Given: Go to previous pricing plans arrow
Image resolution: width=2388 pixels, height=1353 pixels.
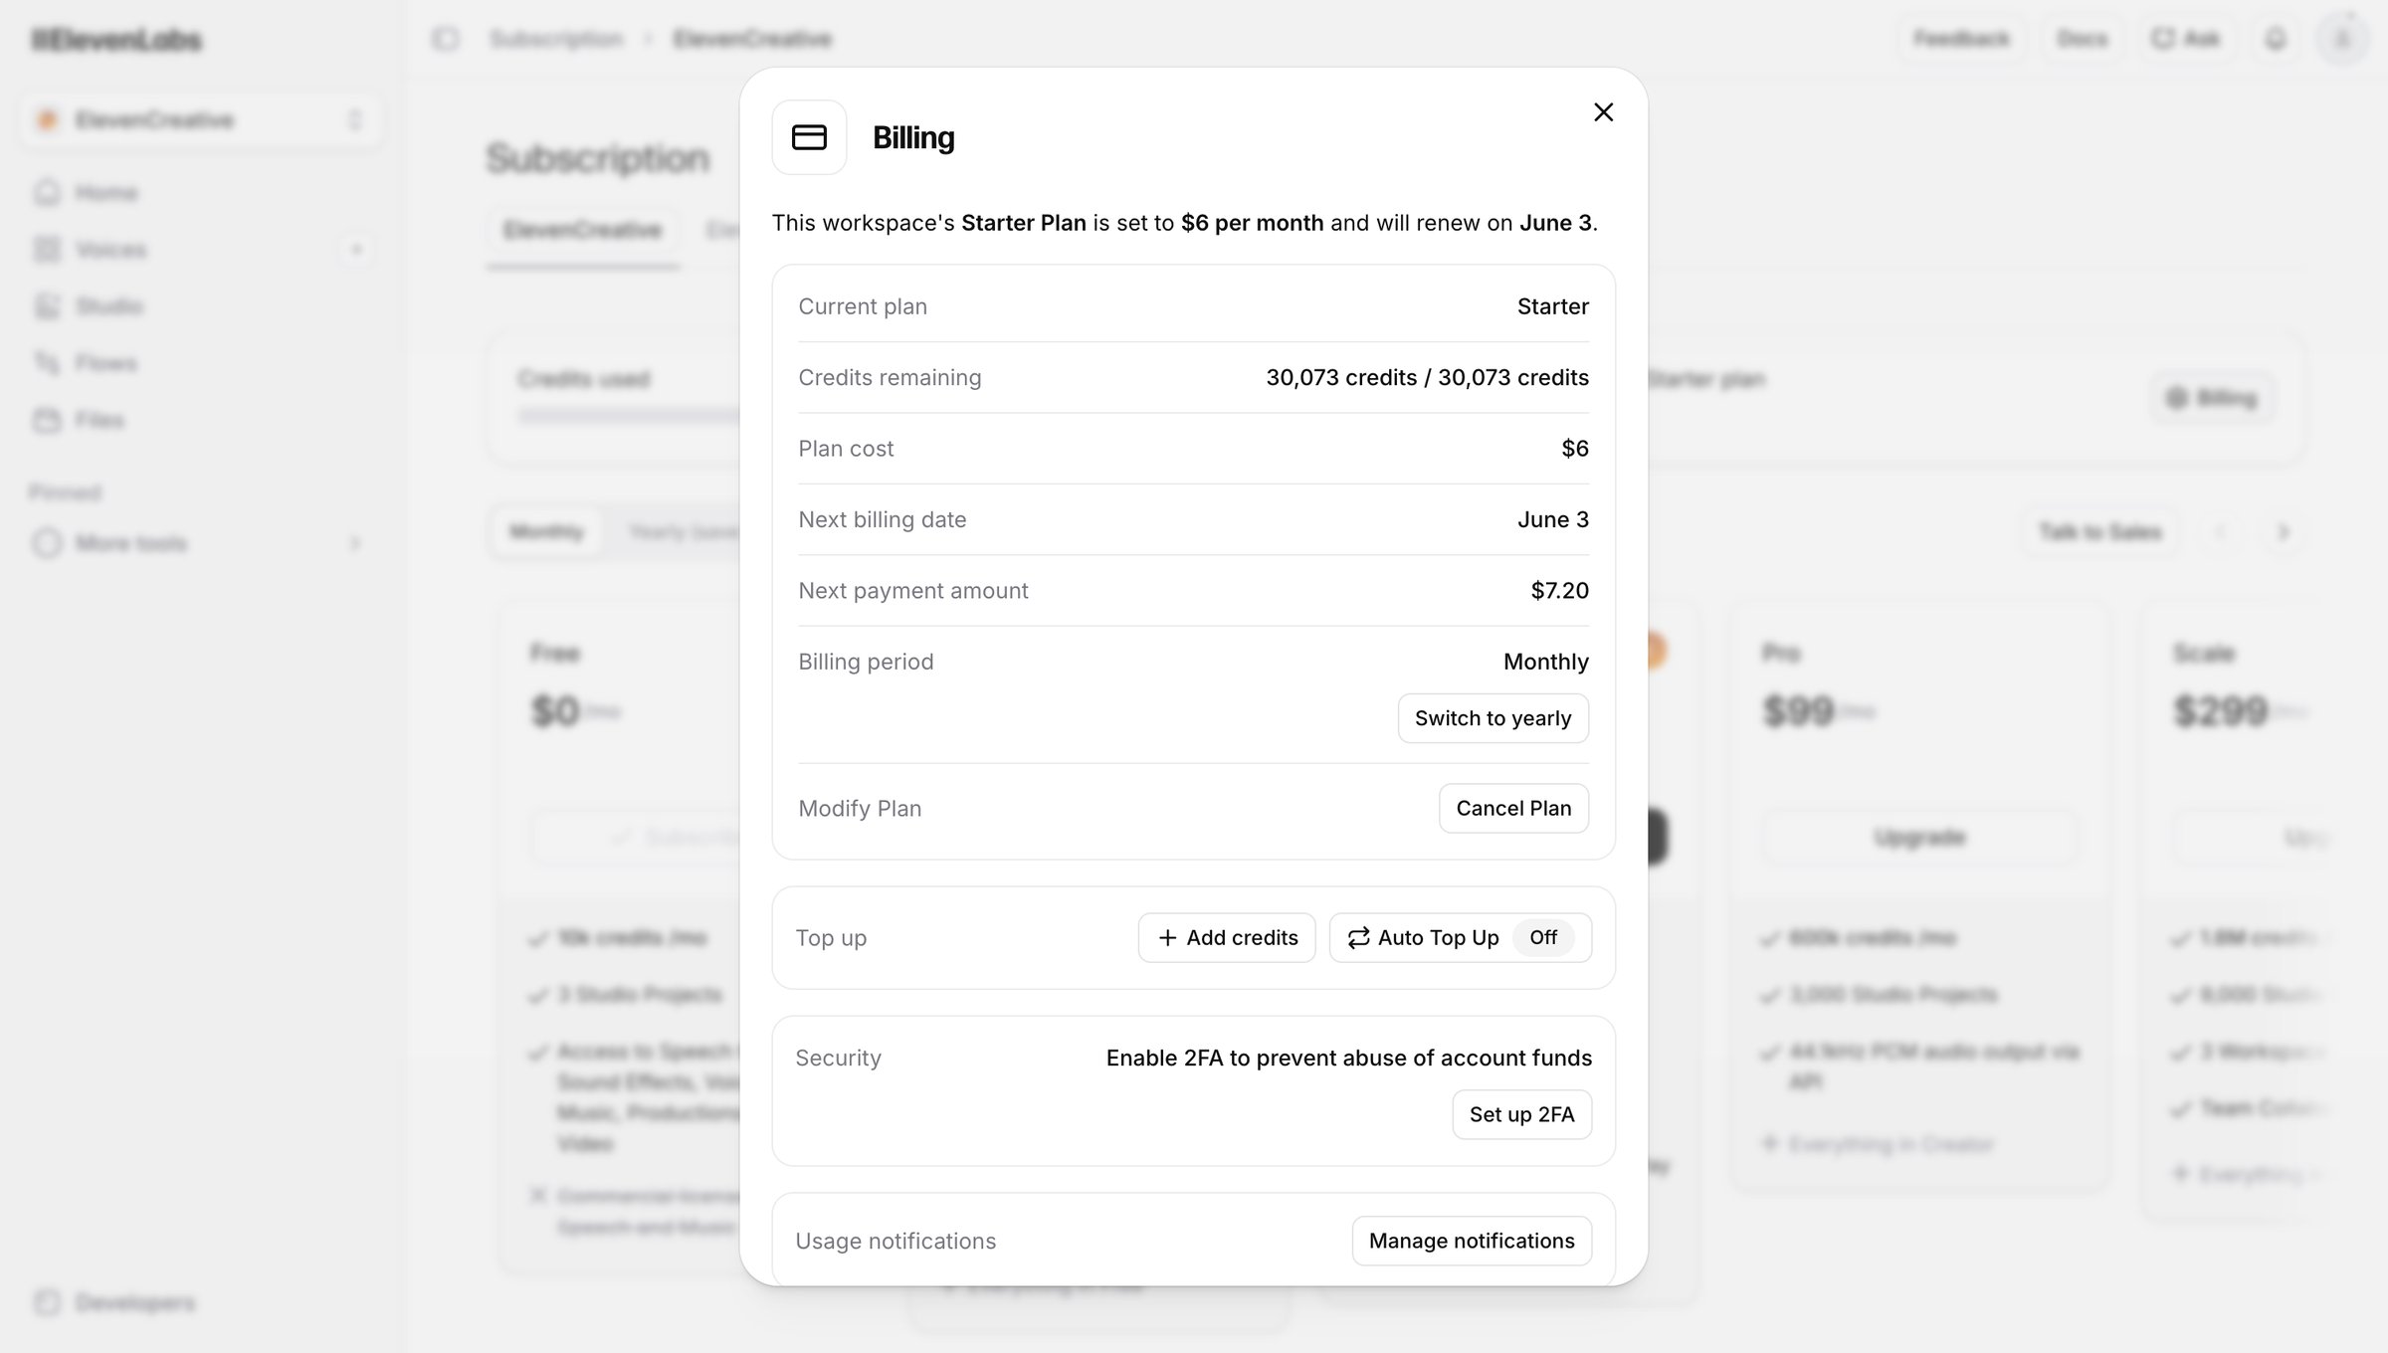Looking at the screenshot, I should 2220,532.
